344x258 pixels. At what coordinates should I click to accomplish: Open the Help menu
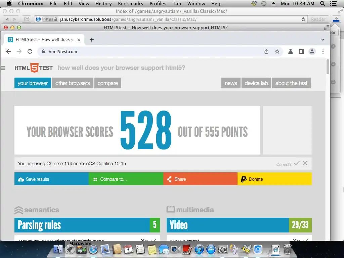tap(216, 3)
